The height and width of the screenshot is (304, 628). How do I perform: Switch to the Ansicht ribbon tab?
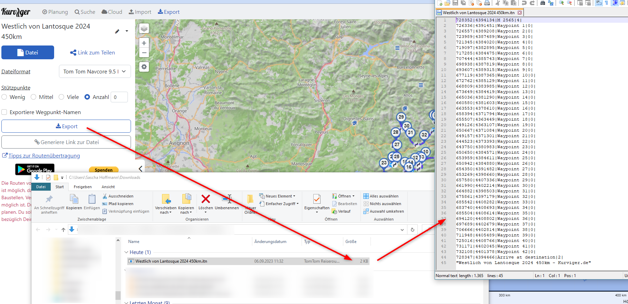108,187
